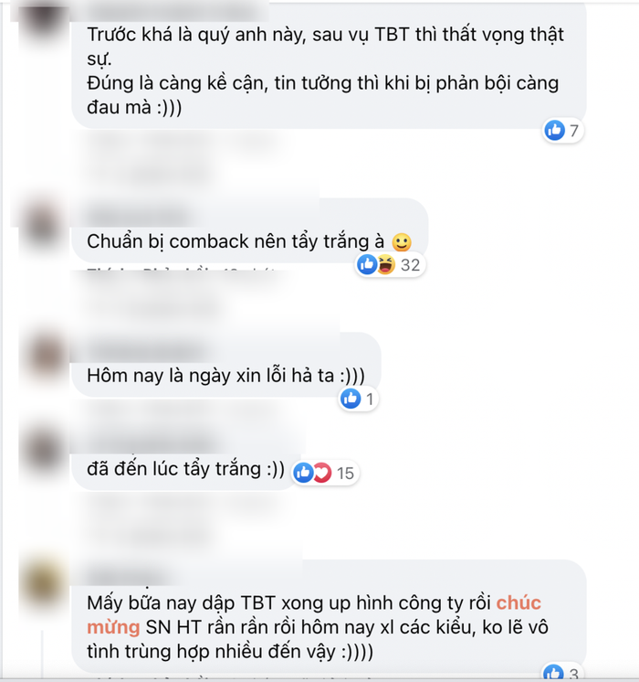Image resolution: width=639 pixels, height=682 pixels.
Task: Click like icon on 'đã đến lúc tẩy trắng'
Action: click(304, 473)
